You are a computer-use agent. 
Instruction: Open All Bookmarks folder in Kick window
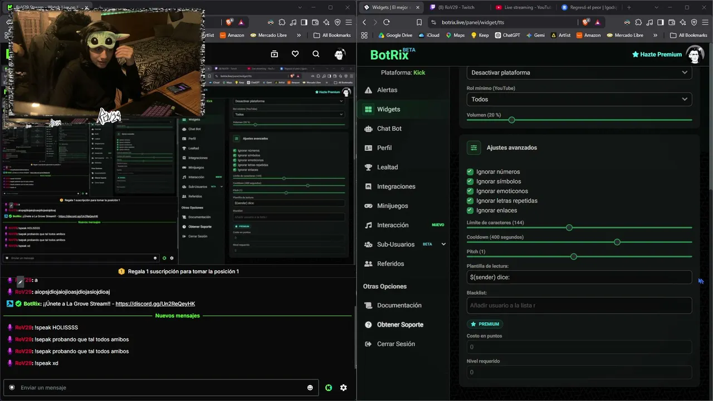click(x=332, y=35)
